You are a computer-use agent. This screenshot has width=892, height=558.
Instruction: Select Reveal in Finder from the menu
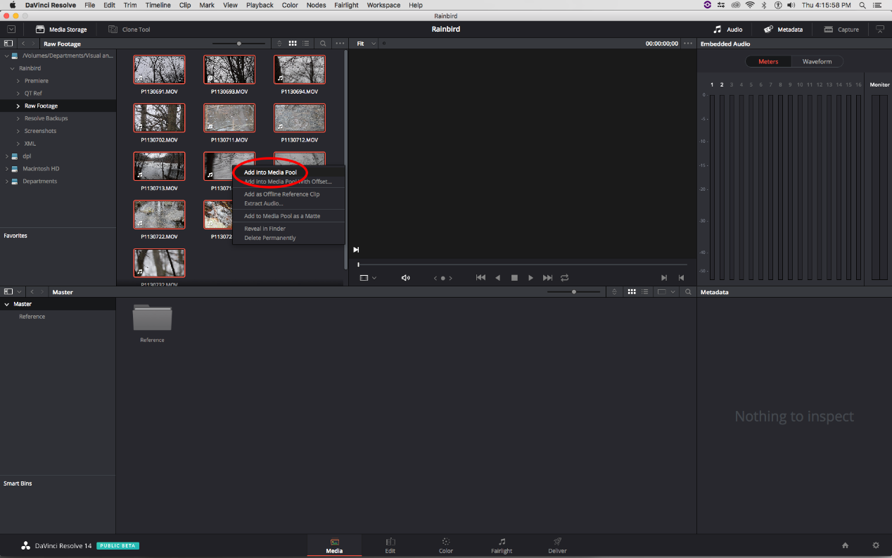click(x=266, y=228)
